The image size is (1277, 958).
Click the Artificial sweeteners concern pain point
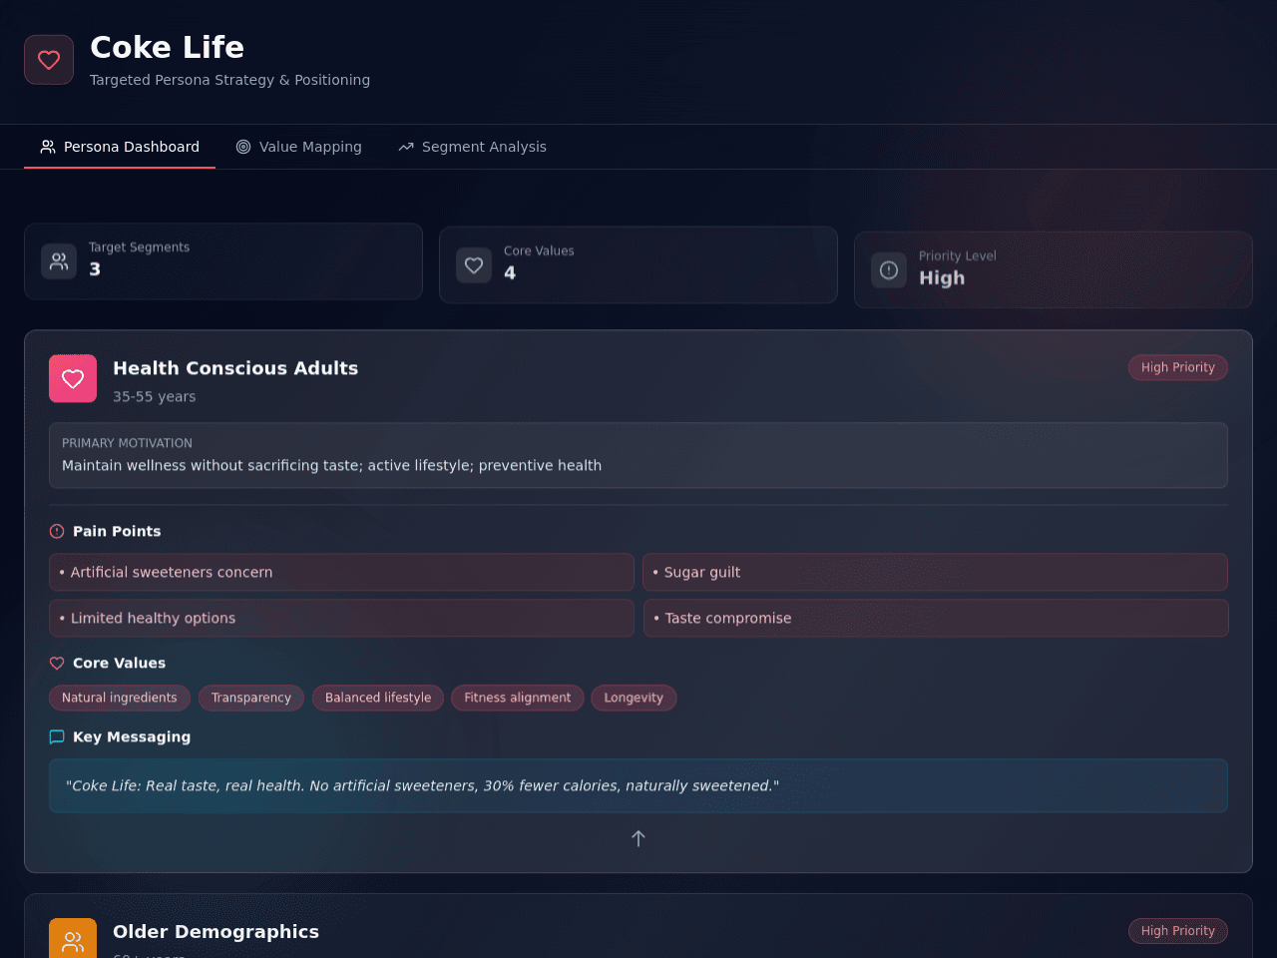(x=341, y=573)
